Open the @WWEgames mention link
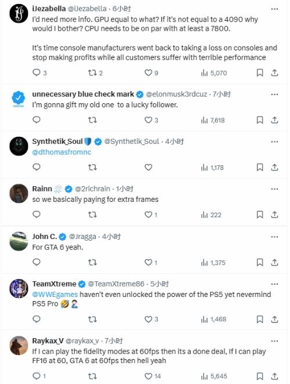This screenshot has width=290, height=384. pyautogui.click(x=55, y=294)
